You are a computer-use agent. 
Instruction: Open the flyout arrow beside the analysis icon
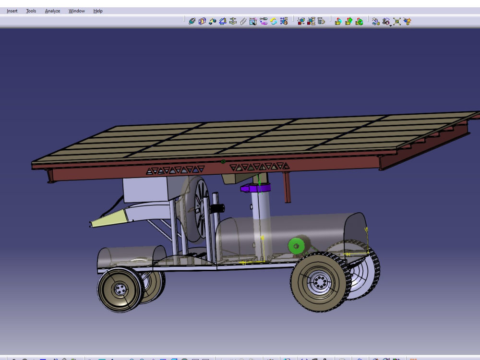390,26
